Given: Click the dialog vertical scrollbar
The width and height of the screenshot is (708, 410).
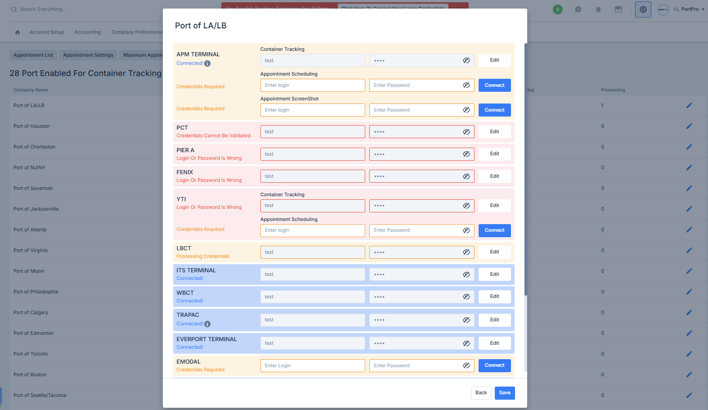Looking at the screenshot, I should 526,170.
